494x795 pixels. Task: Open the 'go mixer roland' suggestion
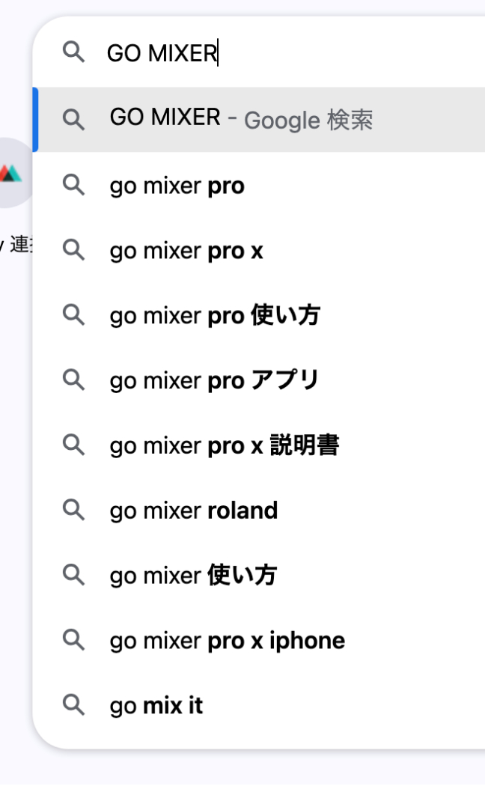193,510
